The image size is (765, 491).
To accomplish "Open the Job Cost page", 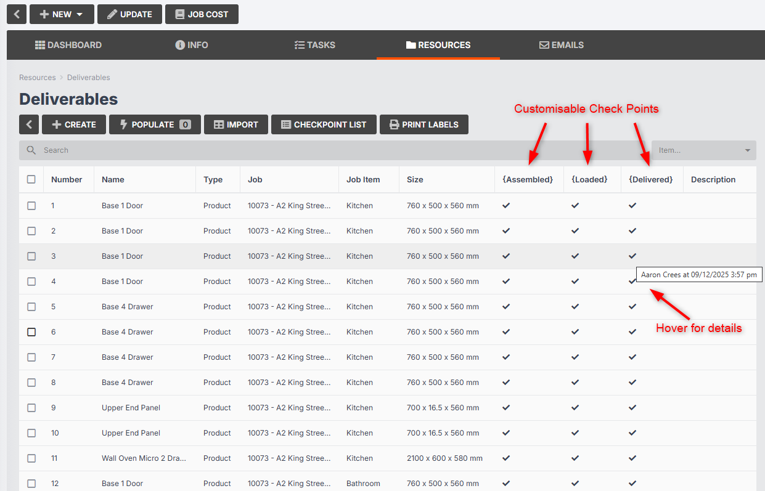I will pos(202,14).
